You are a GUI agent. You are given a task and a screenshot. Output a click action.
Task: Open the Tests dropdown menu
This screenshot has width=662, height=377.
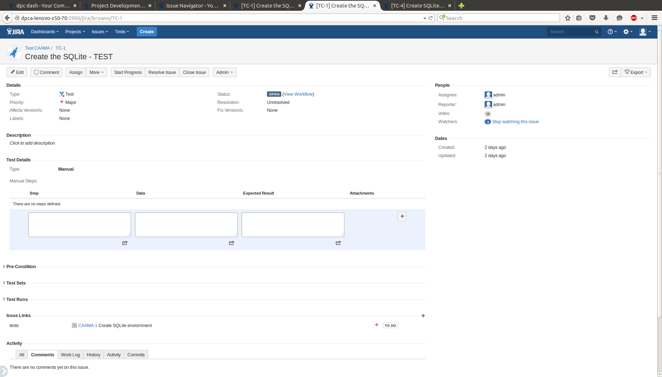122,32
